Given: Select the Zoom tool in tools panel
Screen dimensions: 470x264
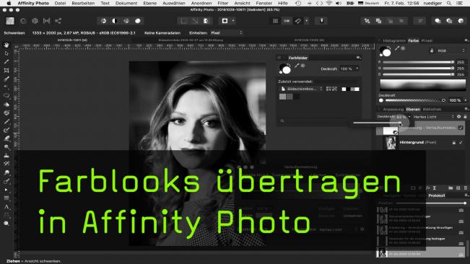Looking at the screenshot, I should tap(6, 224).
